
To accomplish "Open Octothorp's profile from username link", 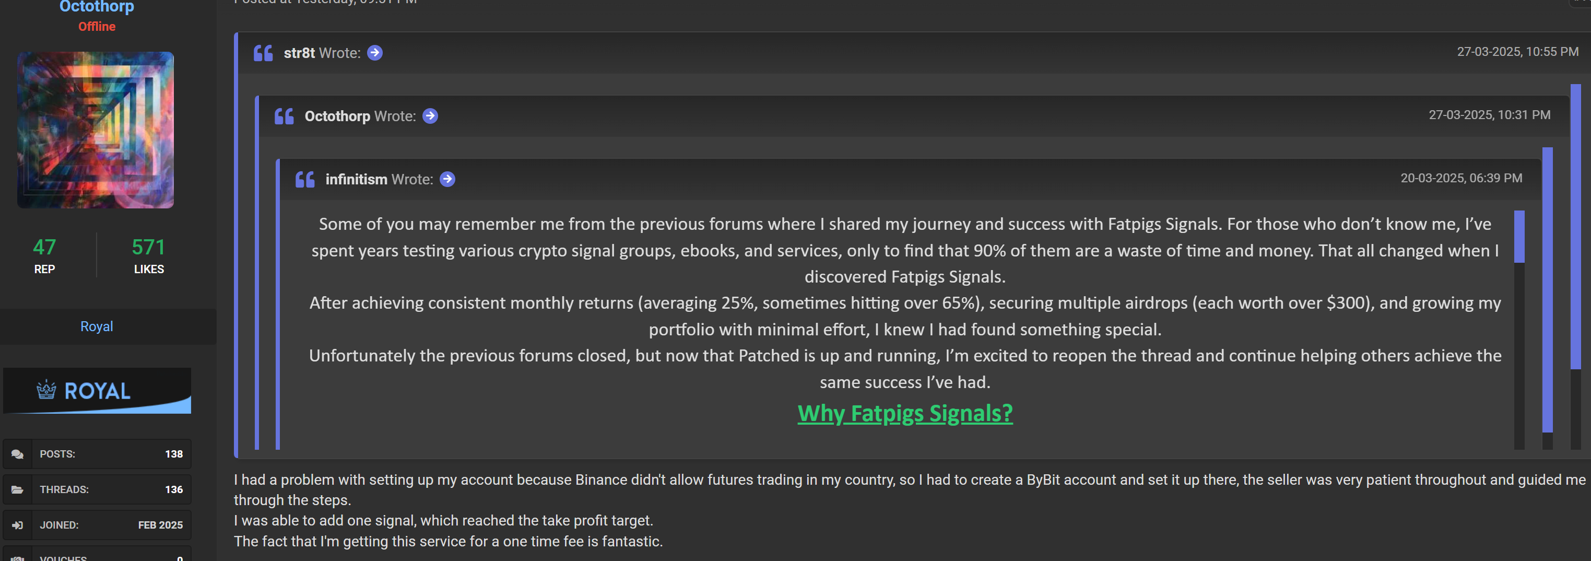I will click(x=97, y=7).
